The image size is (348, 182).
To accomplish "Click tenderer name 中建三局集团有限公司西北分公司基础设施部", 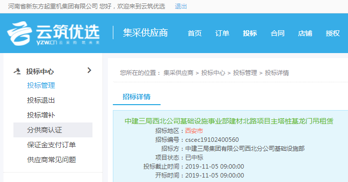I will [x=245, y=149].
